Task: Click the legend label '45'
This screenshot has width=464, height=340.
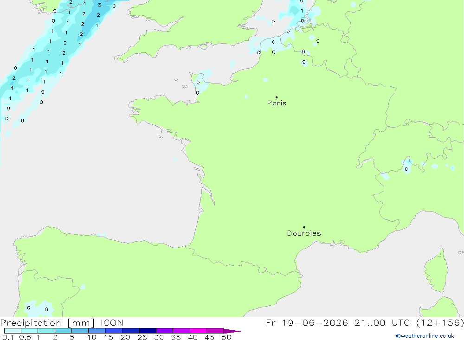Action: [x=210, y=337]
